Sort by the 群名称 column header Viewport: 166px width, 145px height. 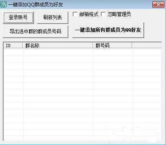58,45
